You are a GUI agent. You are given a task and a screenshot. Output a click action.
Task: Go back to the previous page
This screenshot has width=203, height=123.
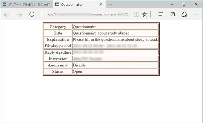pyautogui.click(x=7, y=15)
